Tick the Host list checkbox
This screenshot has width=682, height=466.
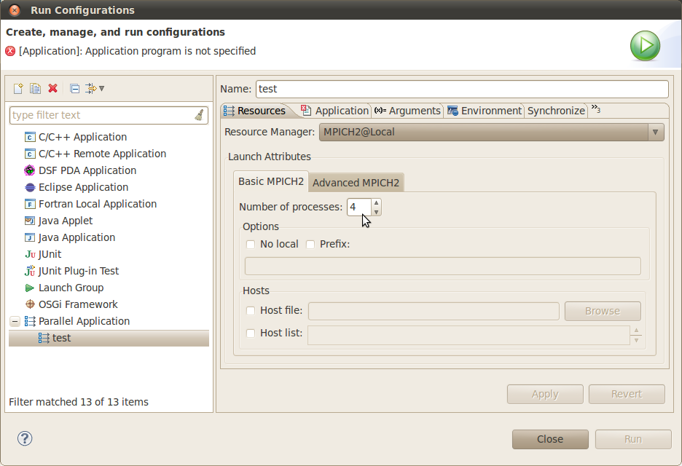point(251,333)
